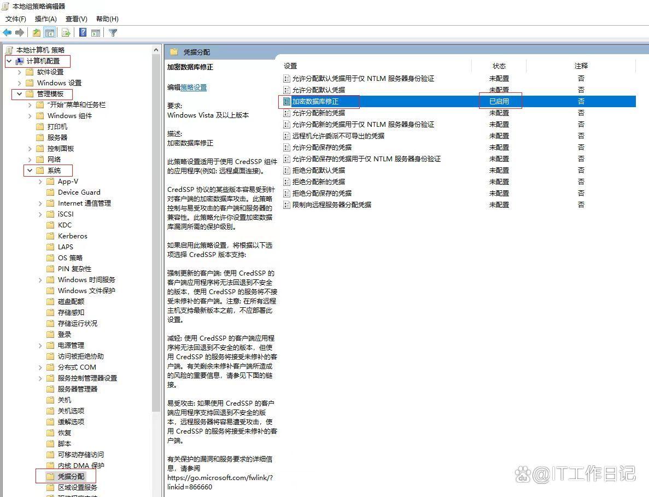
Task: Toggle the console tree pane icon
Action: (x=49, y=32)
